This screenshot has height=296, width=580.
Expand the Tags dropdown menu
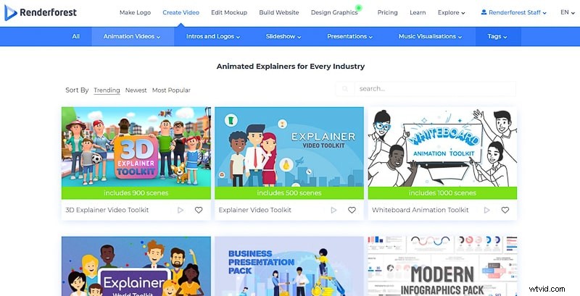pyautogui.click(x=497, y=36)
